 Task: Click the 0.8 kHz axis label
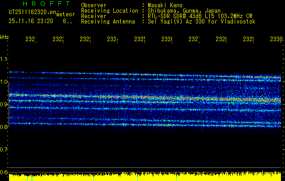(4, 127)
